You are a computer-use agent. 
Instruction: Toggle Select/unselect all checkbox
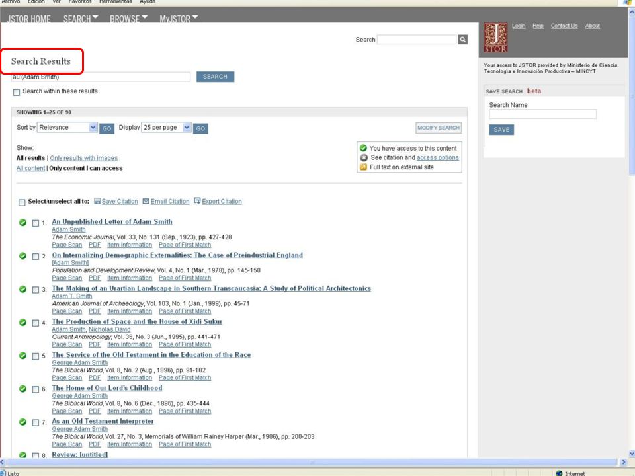click(x=22, y=202)
